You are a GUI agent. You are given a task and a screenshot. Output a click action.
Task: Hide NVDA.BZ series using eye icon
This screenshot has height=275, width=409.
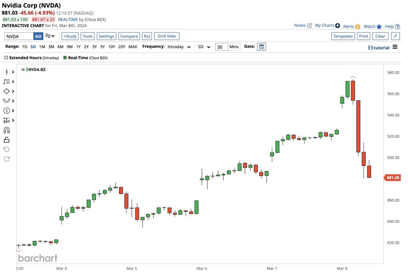23,69
